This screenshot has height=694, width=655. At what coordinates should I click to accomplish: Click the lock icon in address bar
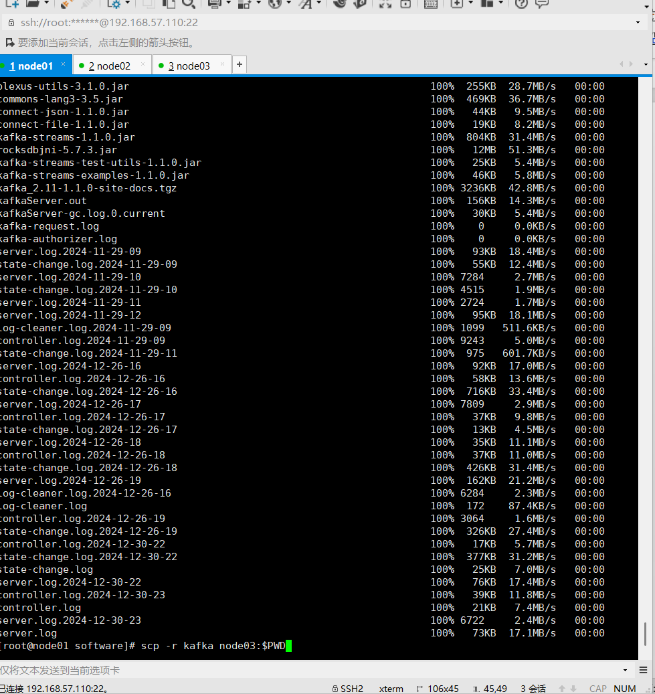point(11,23)
